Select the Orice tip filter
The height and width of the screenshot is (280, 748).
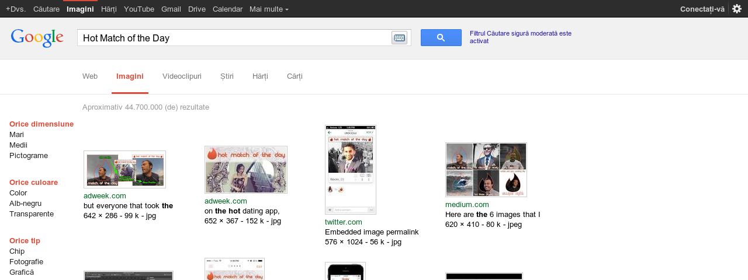[x=25, y=241]
